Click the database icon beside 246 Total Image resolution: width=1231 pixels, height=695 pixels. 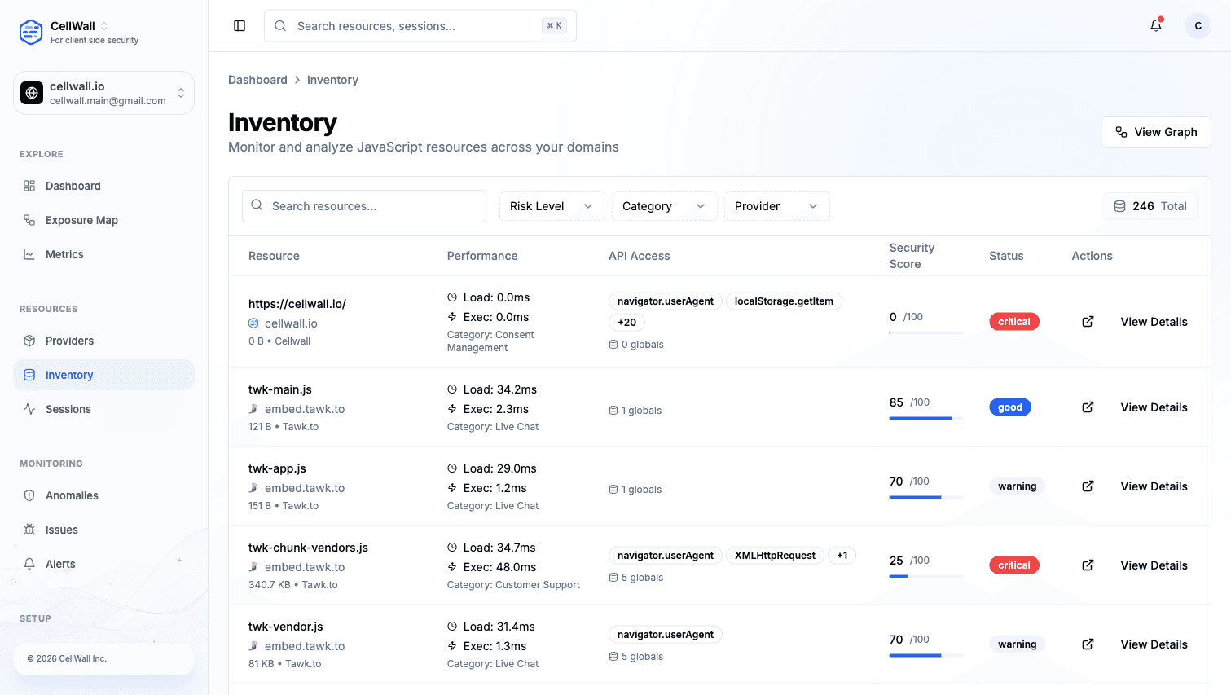(1120, 206)
